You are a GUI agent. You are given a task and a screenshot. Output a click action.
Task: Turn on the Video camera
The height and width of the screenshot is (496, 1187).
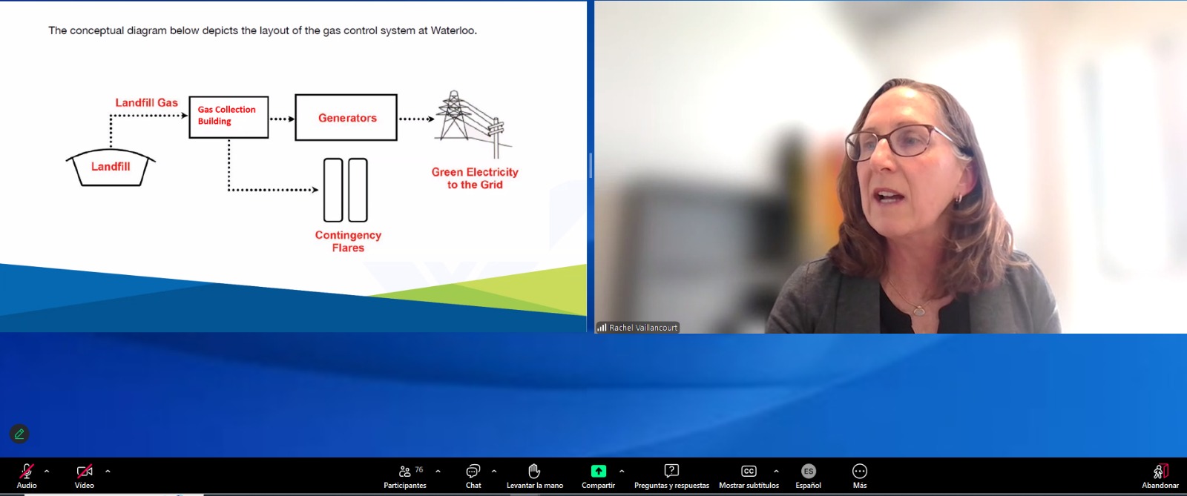point(85,471)
